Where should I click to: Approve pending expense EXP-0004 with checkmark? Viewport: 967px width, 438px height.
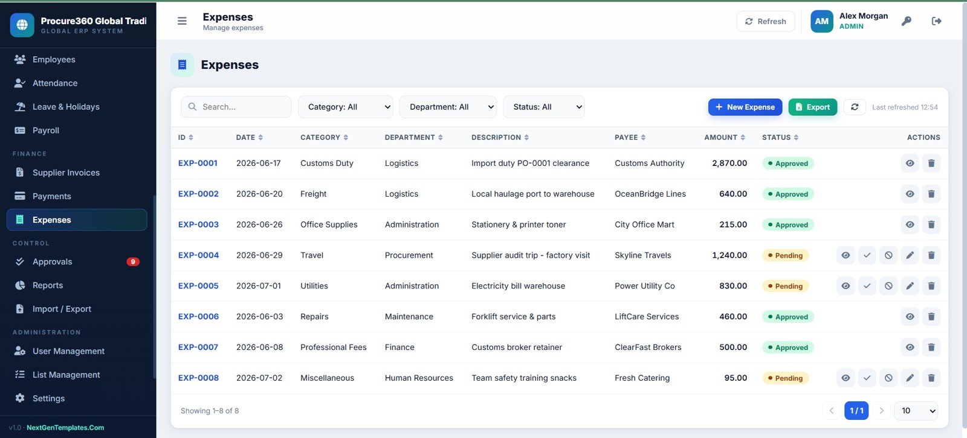(x=867, y=256)
